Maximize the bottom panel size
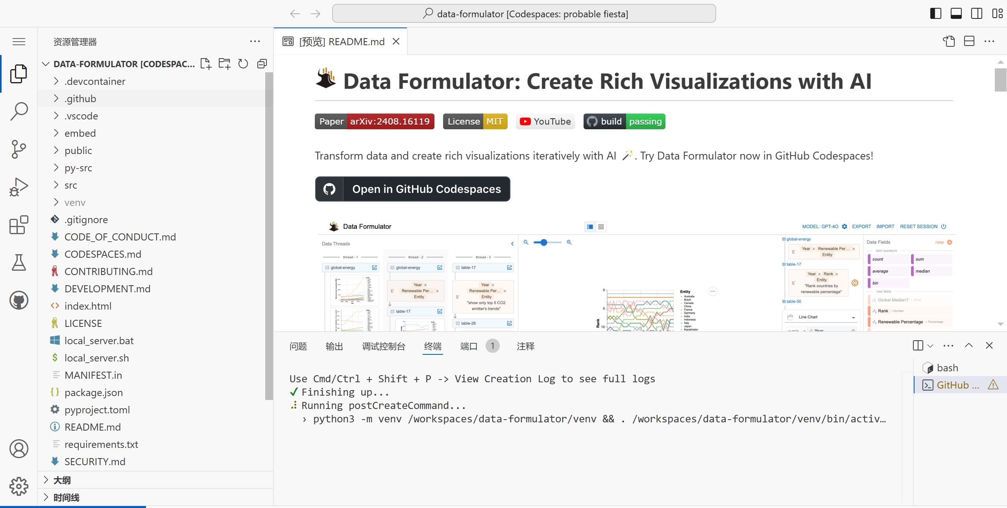This screenshot has height=508, width=1007. pyautogui.click(x=969, y=345)
